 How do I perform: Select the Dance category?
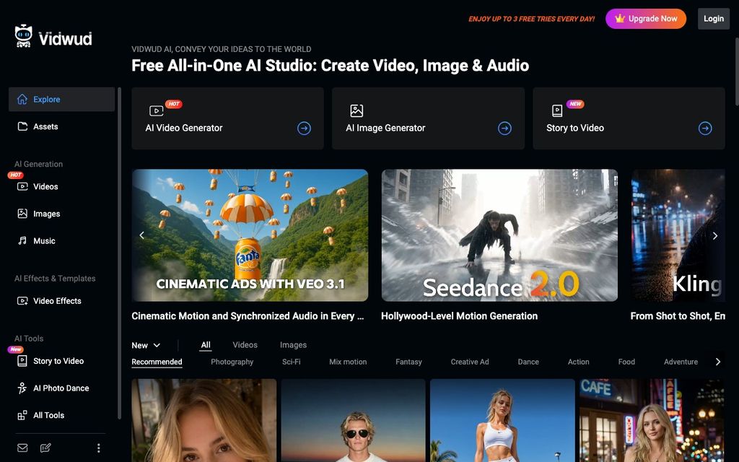click(x=528, y=362)
